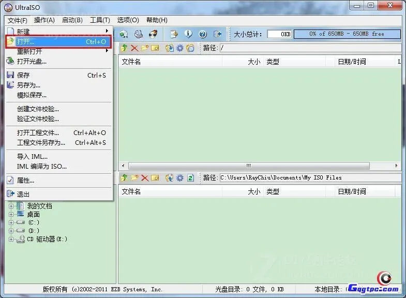Open the 帮助(H) menu
This screenshot has width=406, height=298.
click(x=157, y=20)
